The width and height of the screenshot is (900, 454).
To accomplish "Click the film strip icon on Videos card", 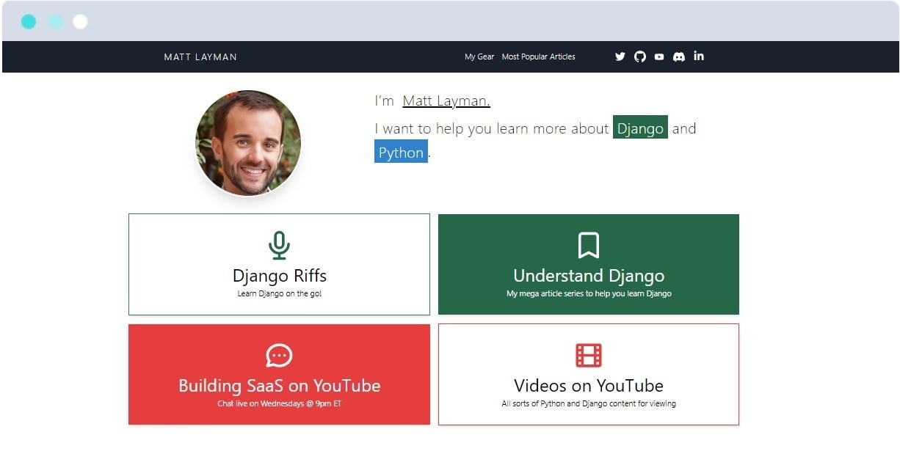I will point(588,355).
